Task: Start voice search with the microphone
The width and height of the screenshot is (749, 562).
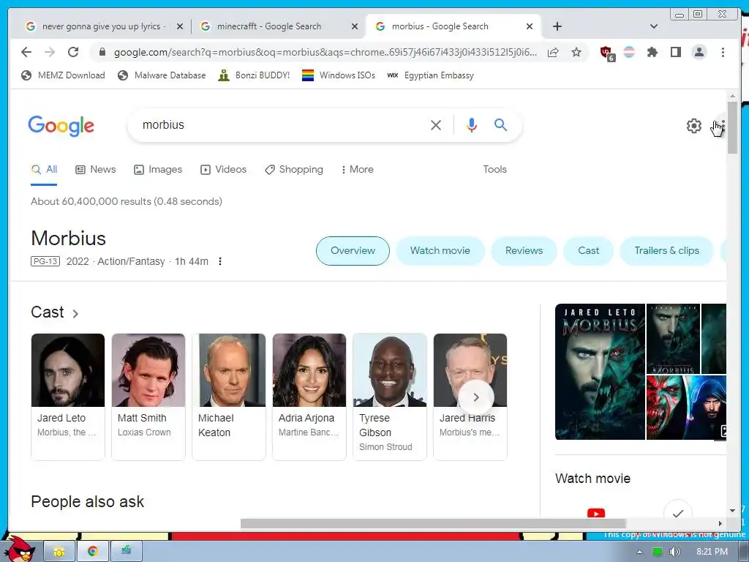Action: point(472,125)
